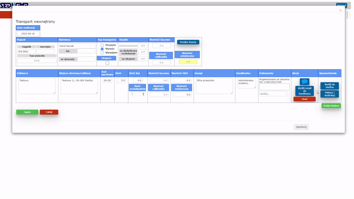Click the nr dowodu input field
354x199 pixels.
[x=86, y=59]
